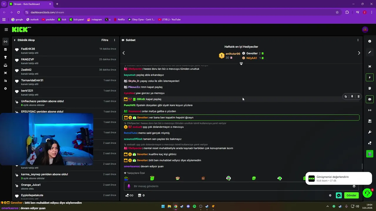Open the wrench tools icon in right sidebar
Image resolution: width=376 pixels, height=211 pixels.
pyautogui.click(x=370, y=132)
